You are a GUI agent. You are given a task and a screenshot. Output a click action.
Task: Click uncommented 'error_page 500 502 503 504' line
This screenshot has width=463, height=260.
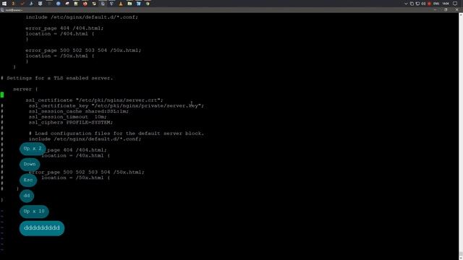83,51
